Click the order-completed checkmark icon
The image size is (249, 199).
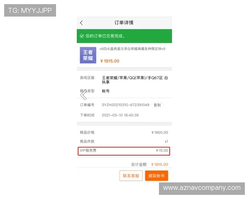pos(82,36)
